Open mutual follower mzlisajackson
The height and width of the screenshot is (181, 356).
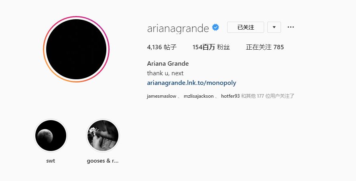199,96
